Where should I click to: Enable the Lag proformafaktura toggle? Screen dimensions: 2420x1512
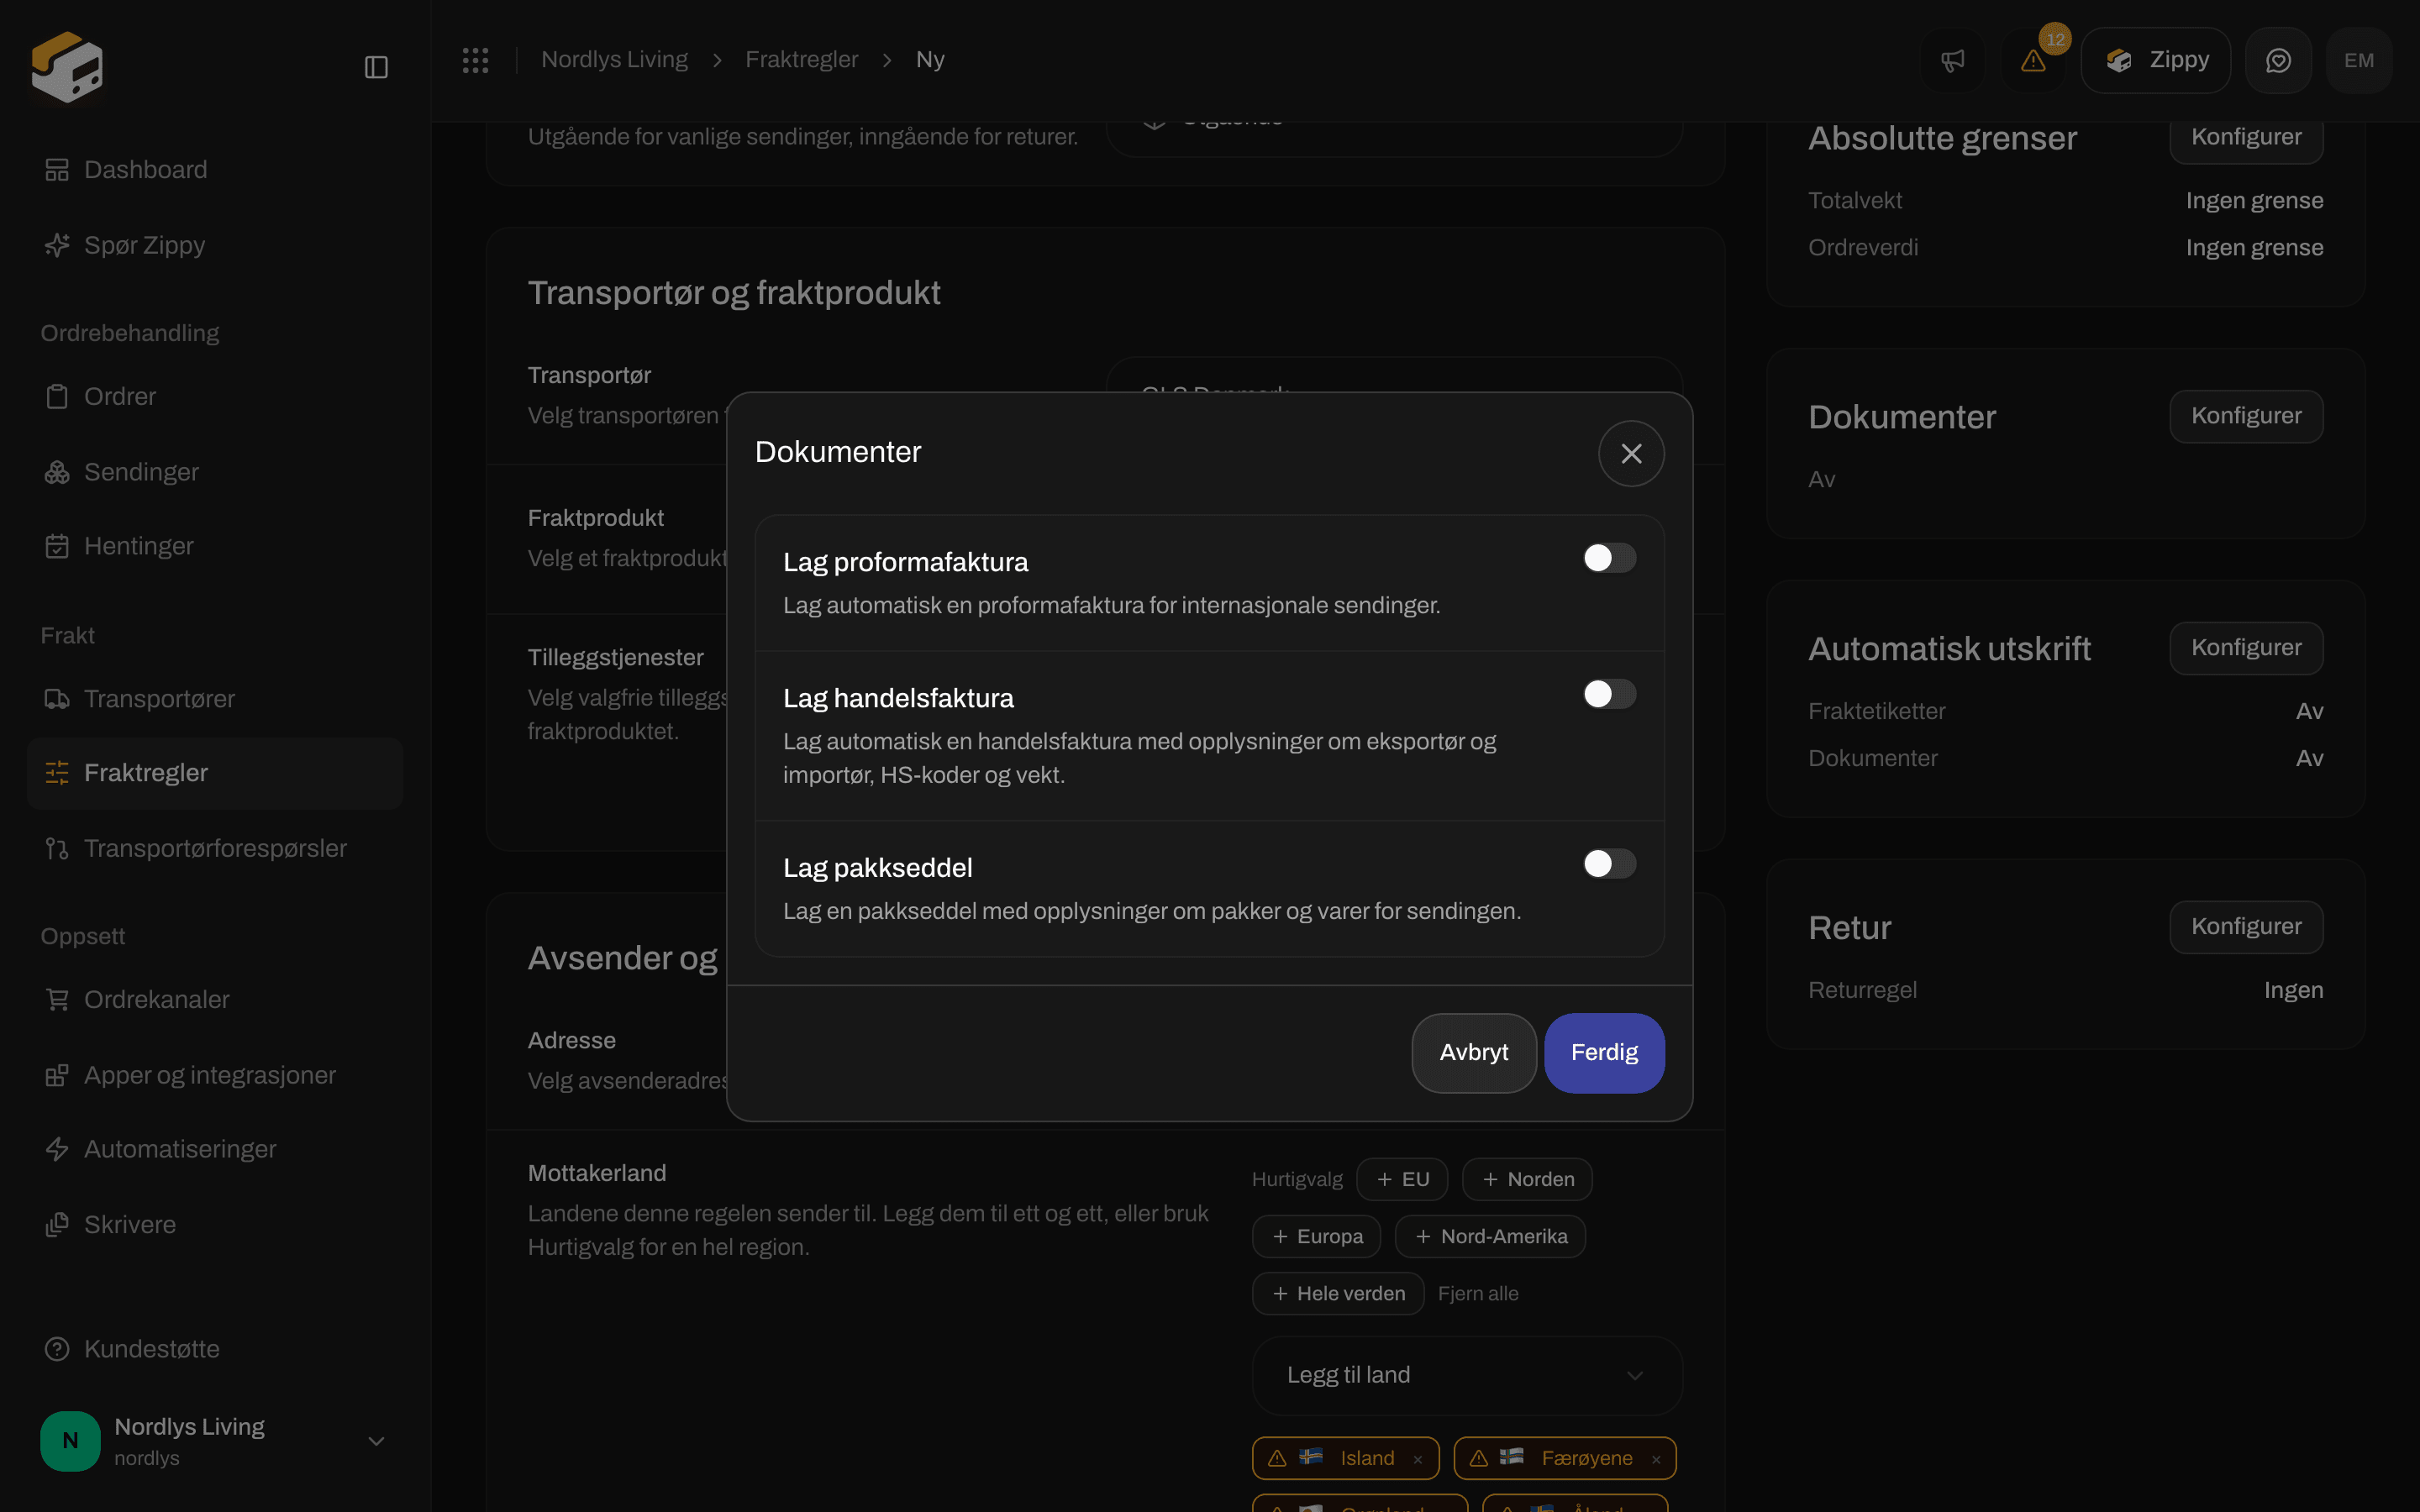tap(1609, 558)
